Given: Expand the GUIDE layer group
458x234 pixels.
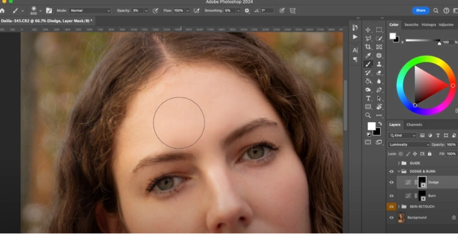Looking at the screenshot, I should click(x=399, y=163).
